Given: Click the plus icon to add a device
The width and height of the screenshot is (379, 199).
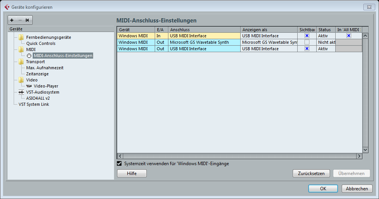Looking at the screenshot, I should click(12, 20).
